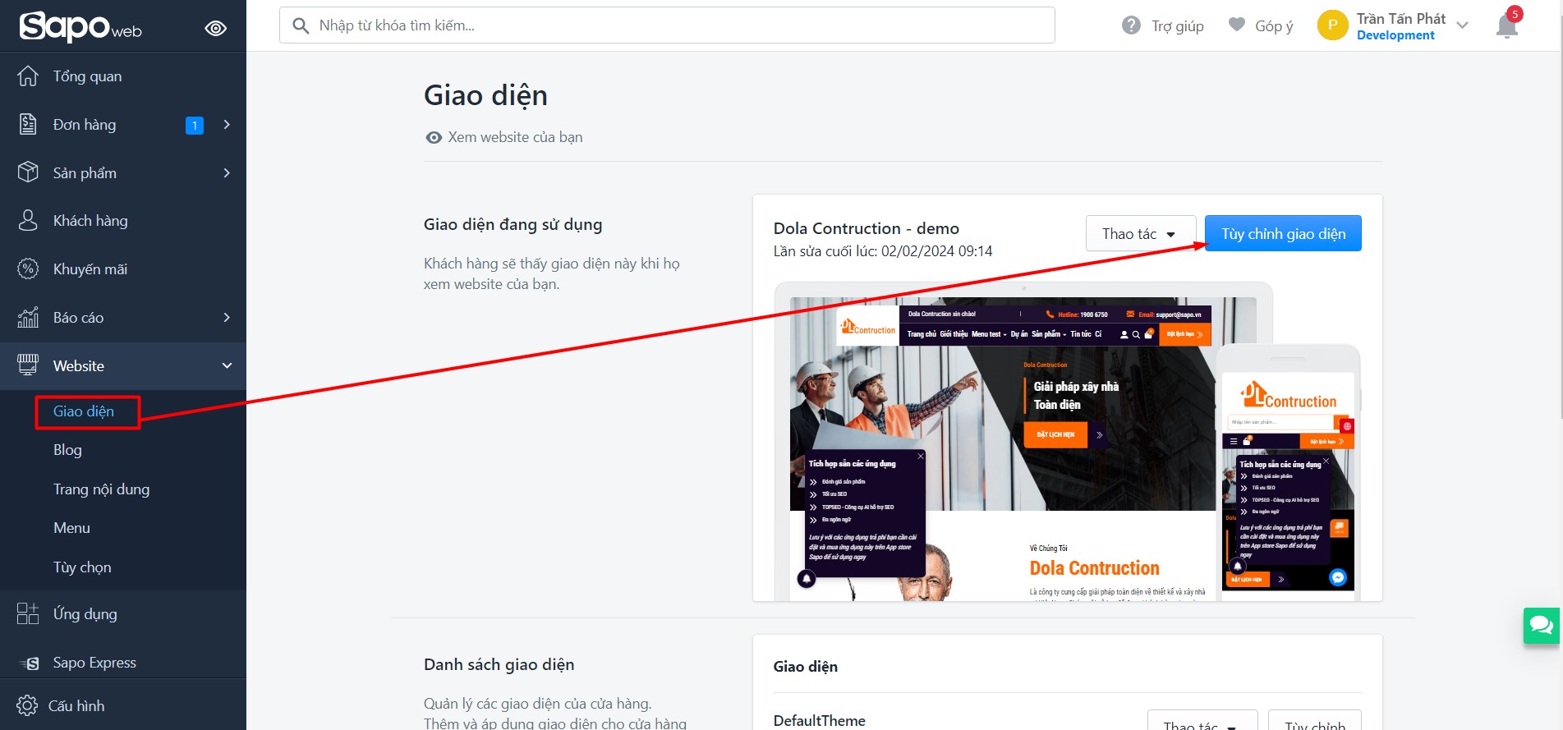Image resolution: width=1563 pixels, height=730 pixels.
Task: Open the account dropdown chevron
Action: tap(1462, 25)
